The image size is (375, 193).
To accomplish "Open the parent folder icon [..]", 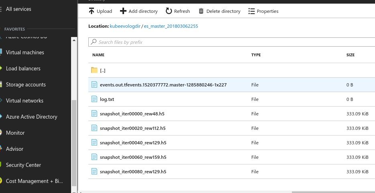I will (94, 70).
